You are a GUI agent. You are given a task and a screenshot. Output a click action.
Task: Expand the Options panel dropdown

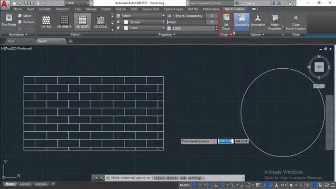pyautogui.click(x=257, y=35)
